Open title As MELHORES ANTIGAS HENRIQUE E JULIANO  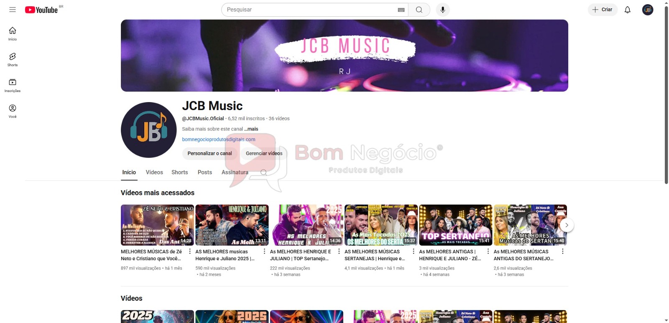click(450, 255)
